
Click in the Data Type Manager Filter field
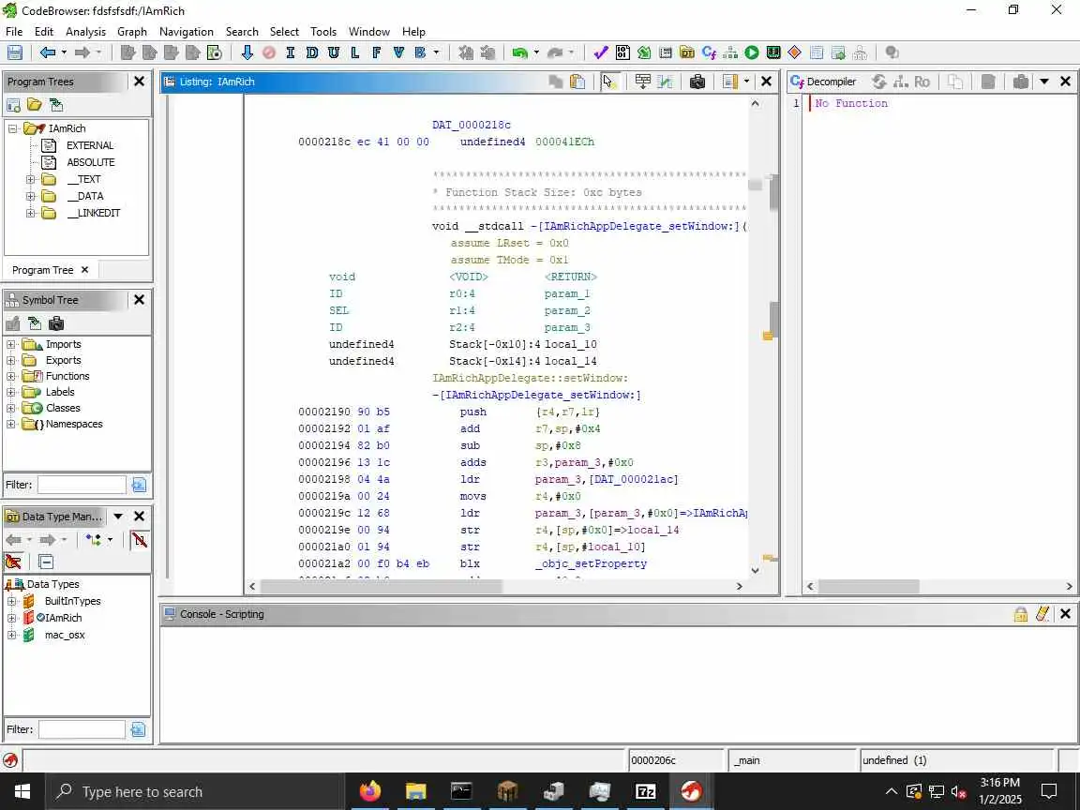(x=82, y=729)
